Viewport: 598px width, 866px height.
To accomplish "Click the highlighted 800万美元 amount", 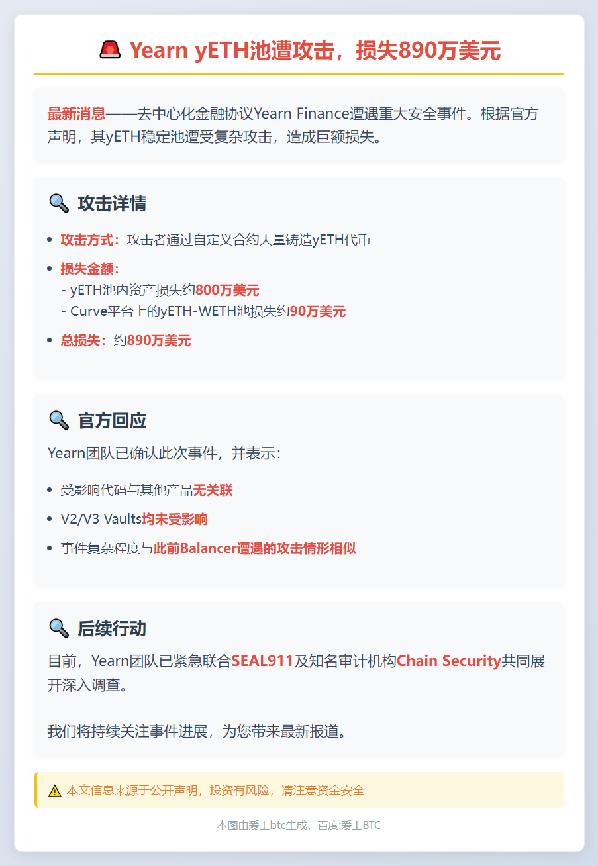I will coord(227,290).
